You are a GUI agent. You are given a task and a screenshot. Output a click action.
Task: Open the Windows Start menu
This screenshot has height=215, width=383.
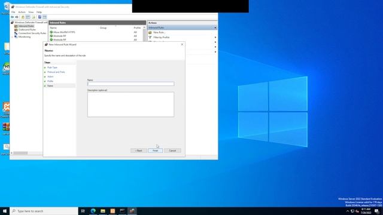(x=5, y=211)
